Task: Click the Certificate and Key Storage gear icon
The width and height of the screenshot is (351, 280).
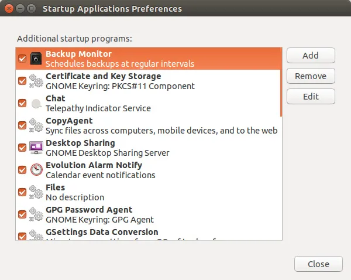Action: pos(36,81)
